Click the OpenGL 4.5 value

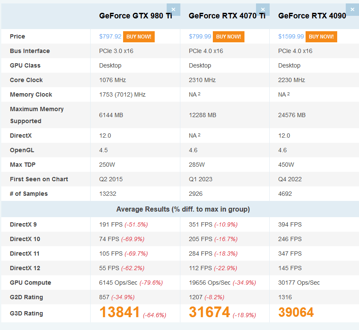click(x=103, y=150)
